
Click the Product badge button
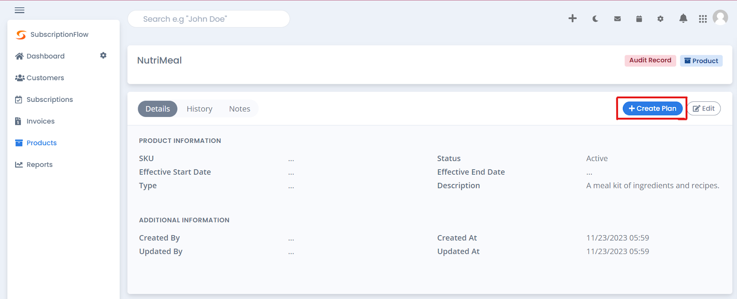tap(701, 61)
